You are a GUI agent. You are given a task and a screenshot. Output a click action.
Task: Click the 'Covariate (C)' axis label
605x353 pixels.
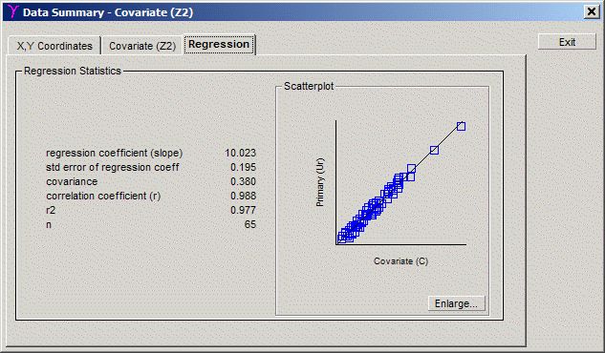pyautogui.click(x=400, y=261)
